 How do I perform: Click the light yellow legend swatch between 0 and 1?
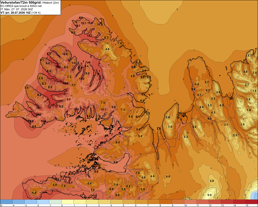point(68,202)
